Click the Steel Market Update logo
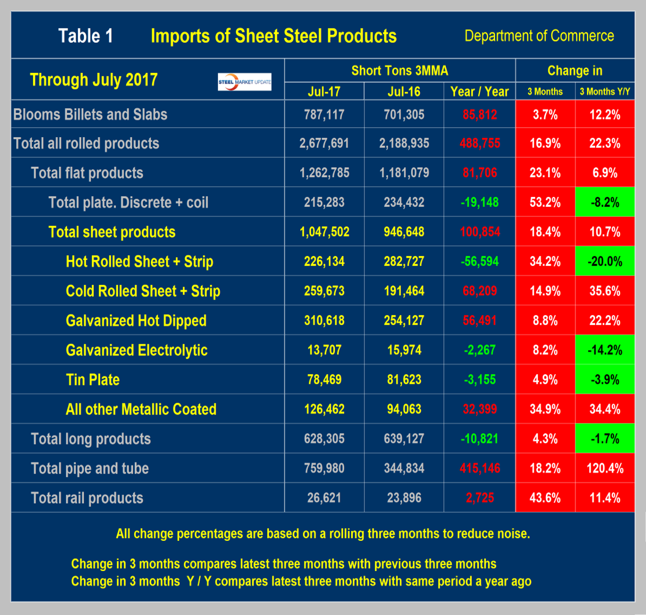 [243, 82]
